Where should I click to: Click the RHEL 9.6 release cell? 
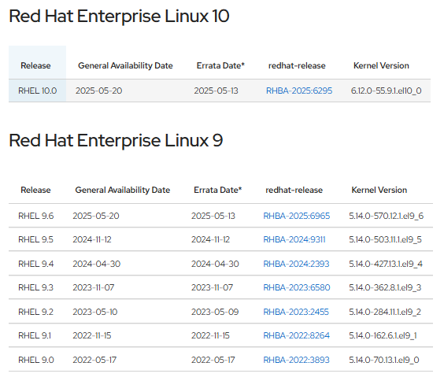(36, 216)
